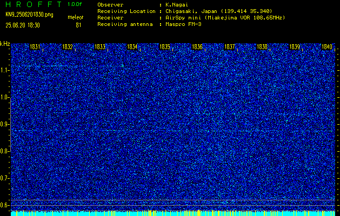Click the 1839 time marker

[295, 46]
